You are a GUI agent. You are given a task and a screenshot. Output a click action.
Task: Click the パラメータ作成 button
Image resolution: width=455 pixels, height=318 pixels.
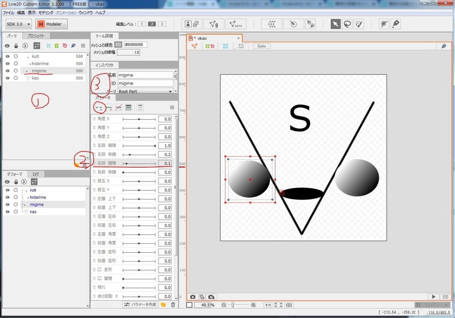[140, 305]
